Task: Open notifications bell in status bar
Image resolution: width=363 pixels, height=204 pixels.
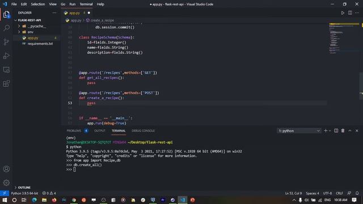Action: 357,193
